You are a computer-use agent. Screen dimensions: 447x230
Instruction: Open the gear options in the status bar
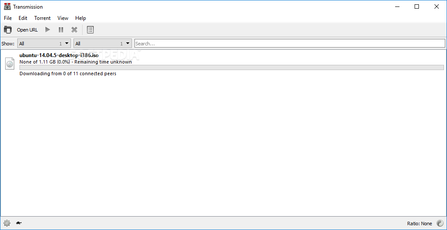(x=7, y=223)
